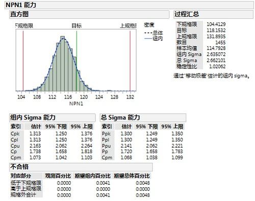The height and width of the screenshot is (201, 255).
Task: Select Cp estimate value 1.738
Action: (35, 152)
